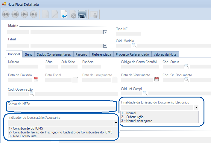Open Cód. Observação lookup magnifier
Image resolution: width=211 pixels, height=143 pixels.
coord(32,94)
